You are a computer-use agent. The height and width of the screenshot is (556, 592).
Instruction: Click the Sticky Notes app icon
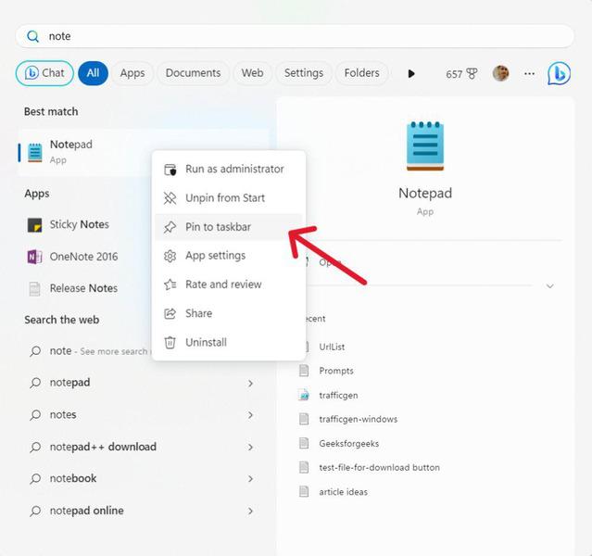(x=35, y=225)
